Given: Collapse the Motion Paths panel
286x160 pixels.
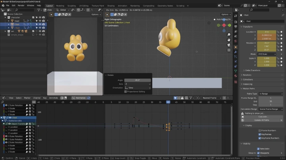Looking at the screenshot, I should 248,89.
